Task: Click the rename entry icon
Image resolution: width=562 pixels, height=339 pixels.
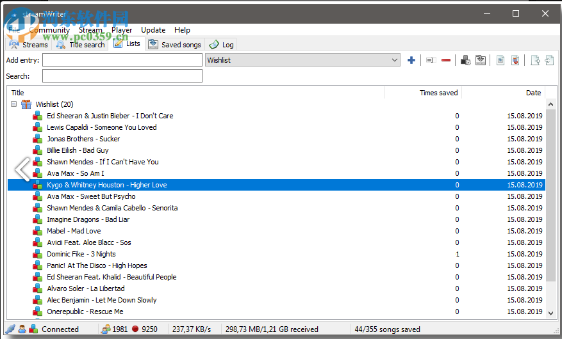Action: point(431,60)
